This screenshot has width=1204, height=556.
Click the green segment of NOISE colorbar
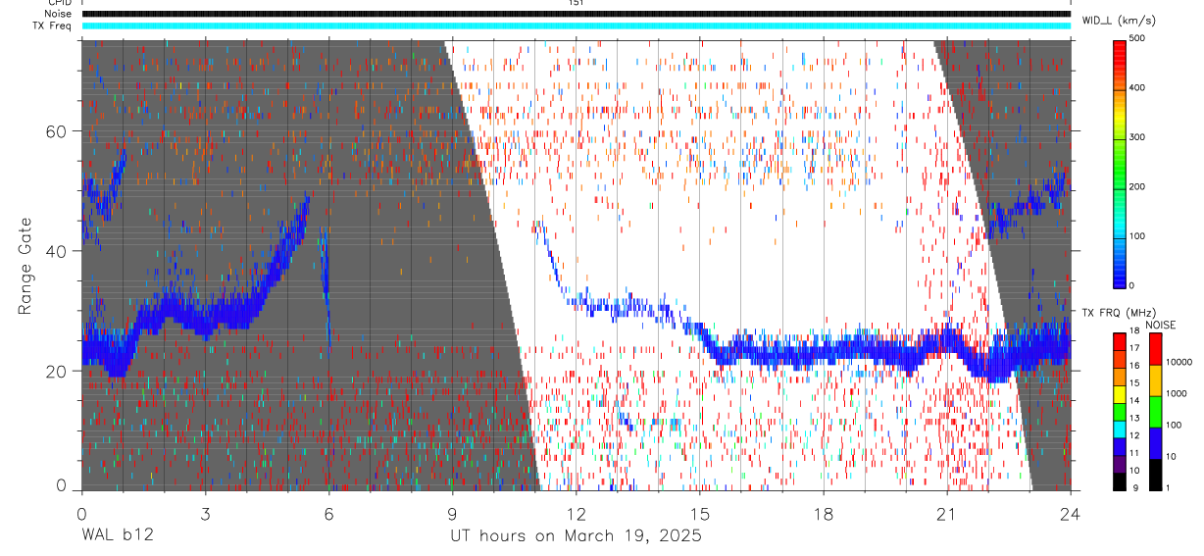(x=1155, y=411)
